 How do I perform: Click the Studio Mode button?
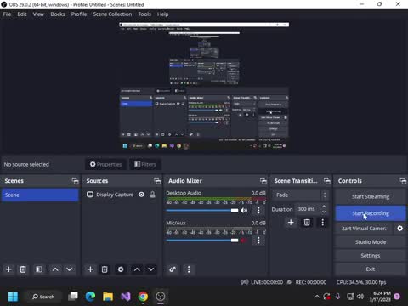coord(371,242)
